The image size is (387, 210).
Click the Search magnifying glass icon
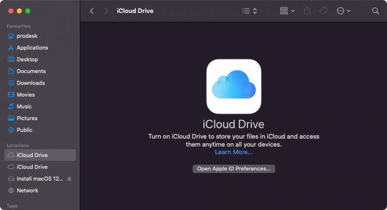(x=375, y=11)
